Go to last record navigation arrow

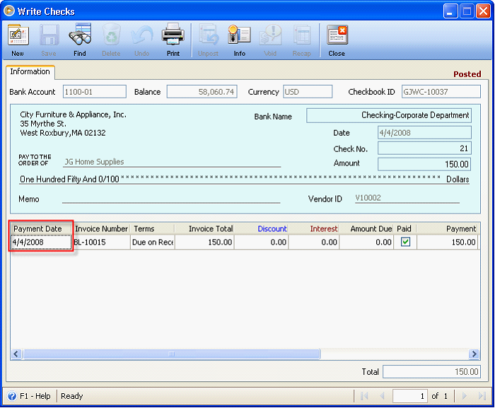[482, 396]
